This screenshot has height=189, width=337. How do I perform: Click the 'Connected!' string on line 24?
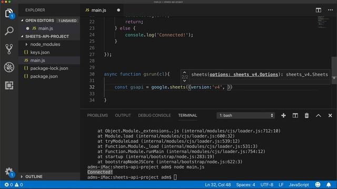(173, 35)
